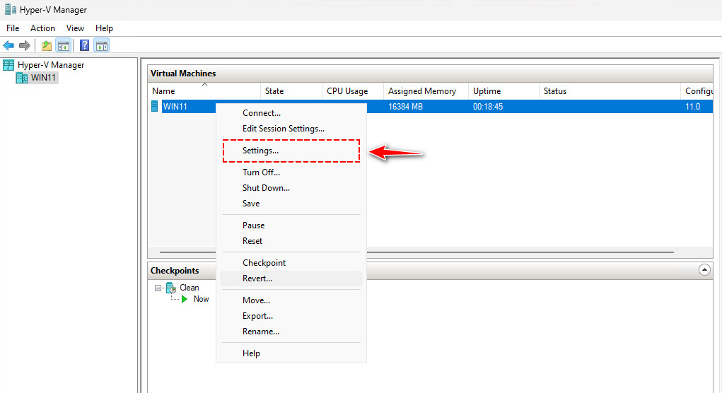Image resolution: width=722 pixels, height=393 pixels.
Task: Click the 00:18:45 uptime cell
Action: coord(488,106)
